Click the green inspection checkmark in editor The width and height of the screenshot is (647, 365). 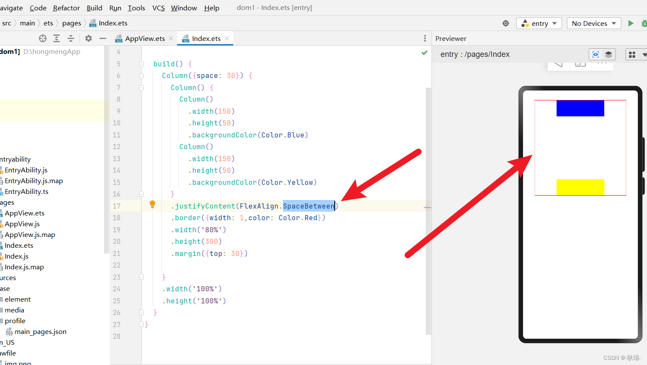pos(425,53)
